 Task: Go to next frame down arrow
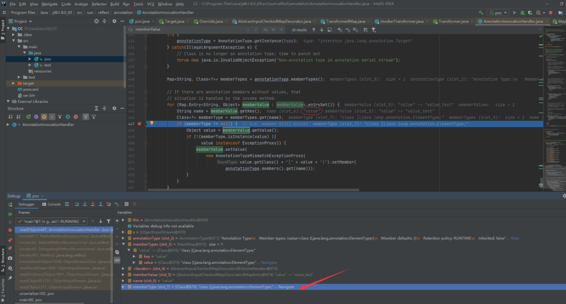click(x=101, y=221)
